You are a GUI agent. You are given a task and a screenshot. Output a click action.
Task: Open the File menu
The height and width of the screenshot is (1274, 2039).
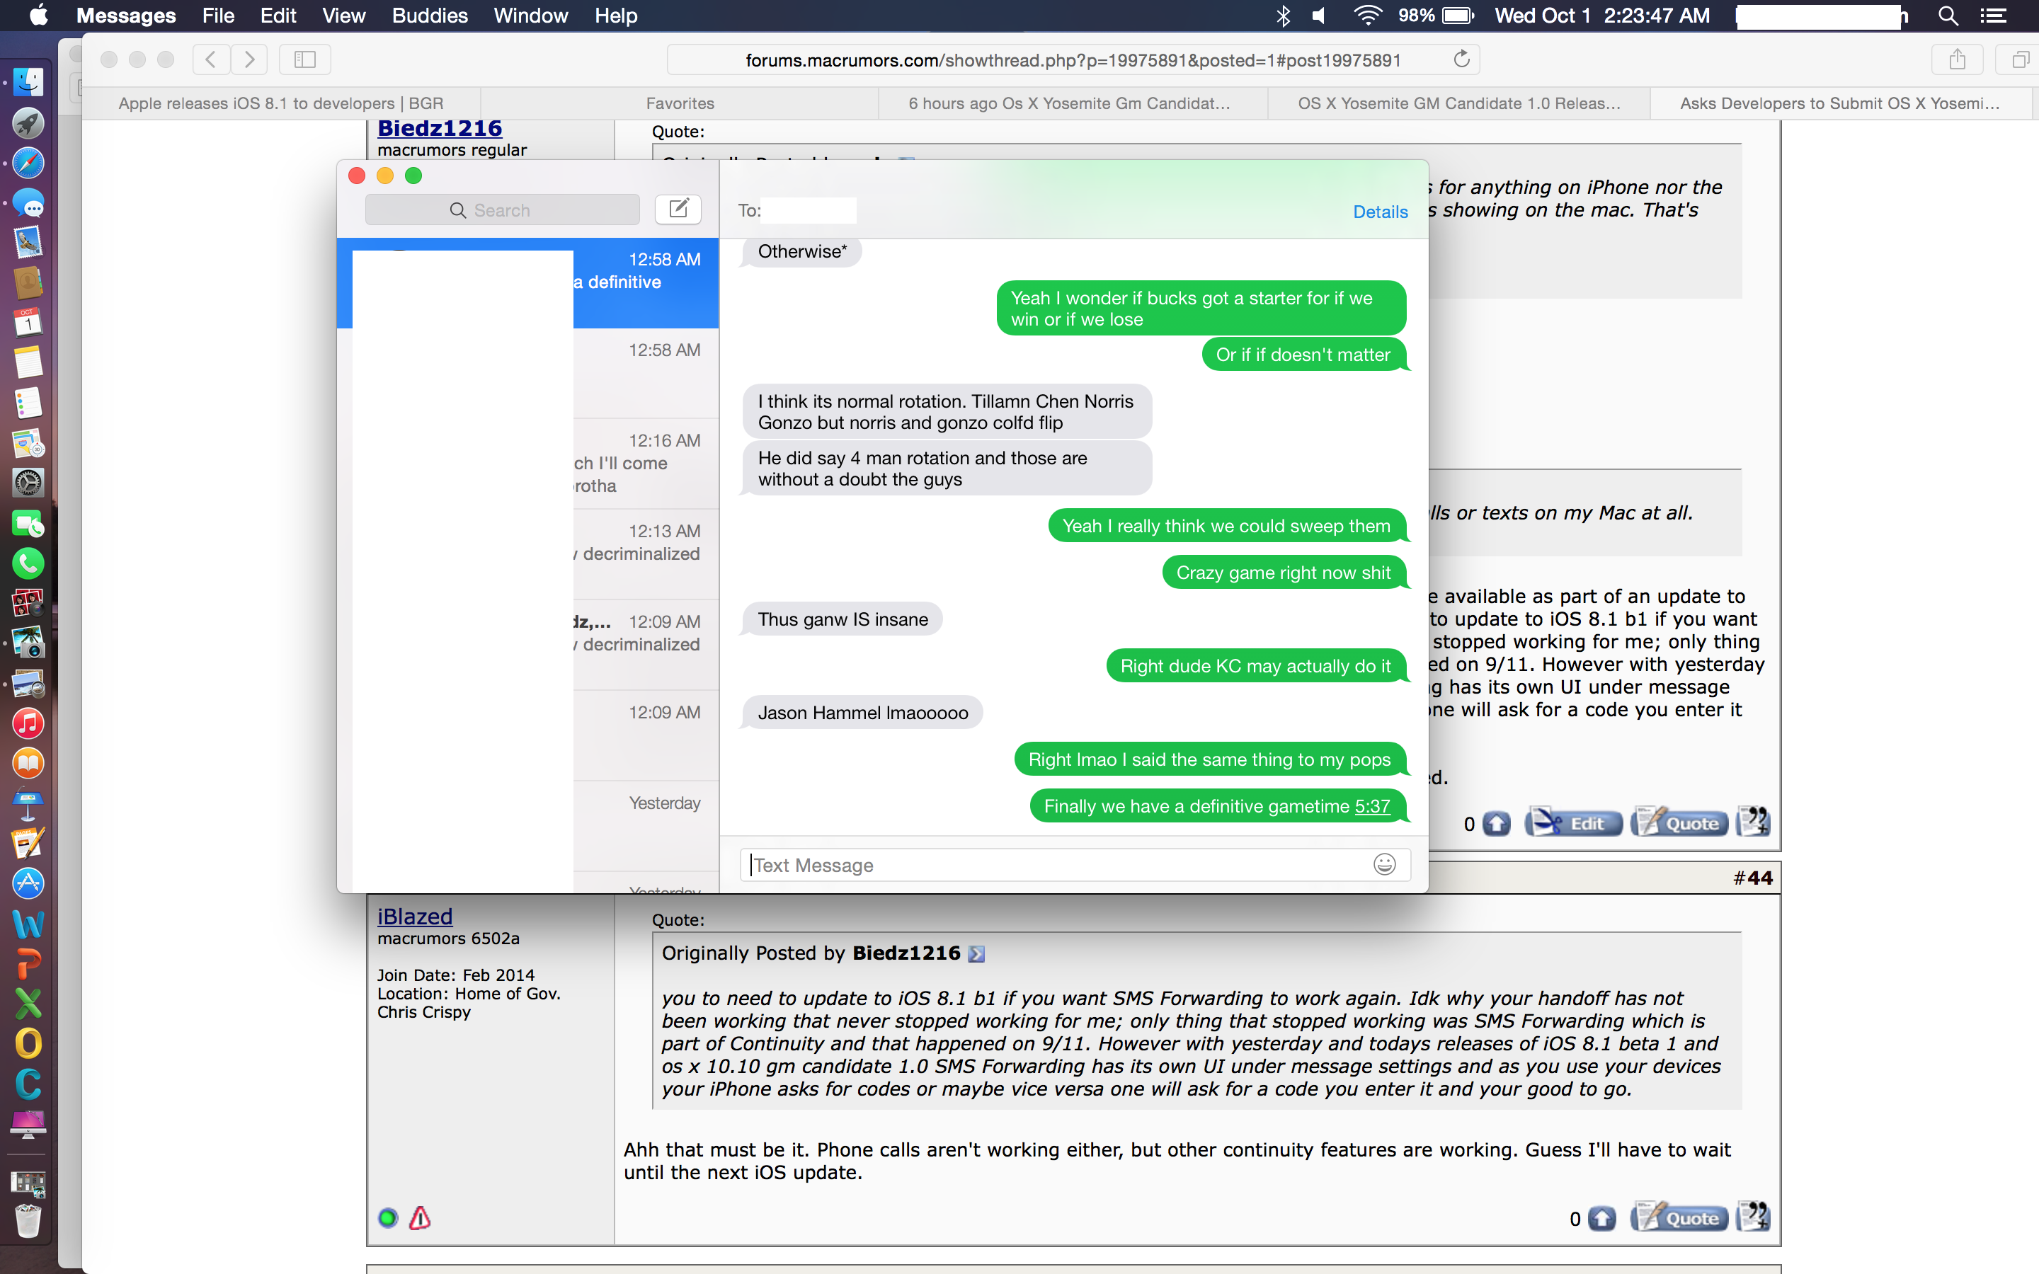coord(218,15)
